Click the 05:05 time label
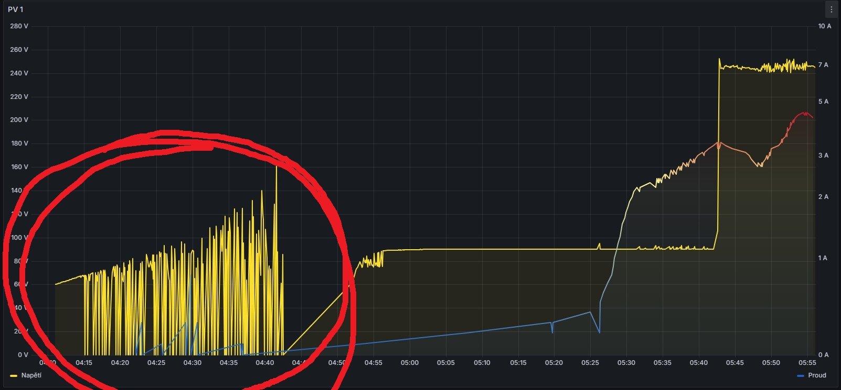 [x=446, y=363]
